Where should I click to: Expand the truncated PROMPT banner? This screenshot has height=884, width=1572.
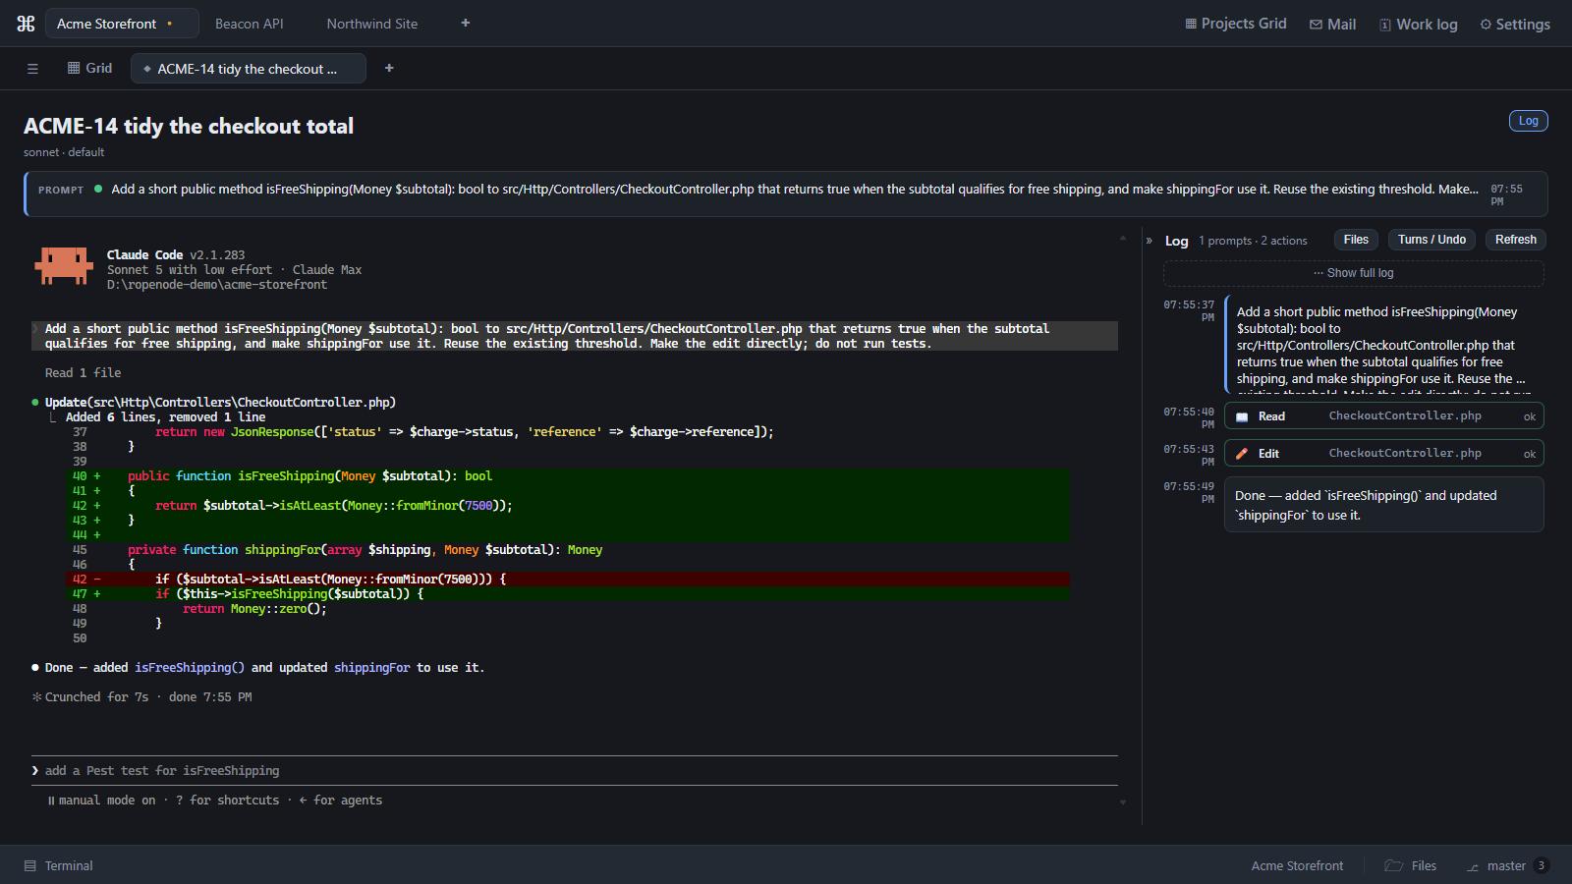coord(786,194)
